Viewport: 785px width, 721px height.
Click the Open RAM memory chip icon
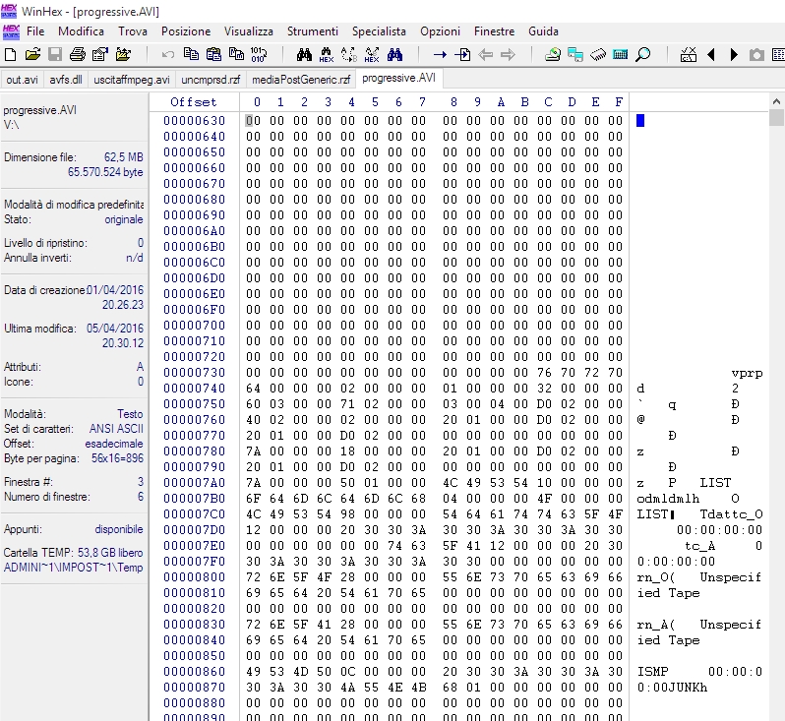click(x=598, y=54)
